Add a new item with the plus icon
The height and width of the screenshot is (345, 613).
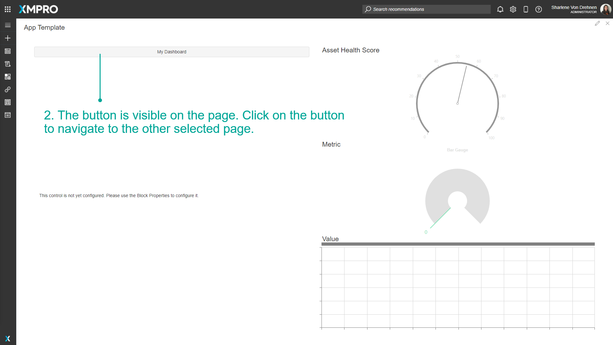pyautogui.click(x=8, y=38)
